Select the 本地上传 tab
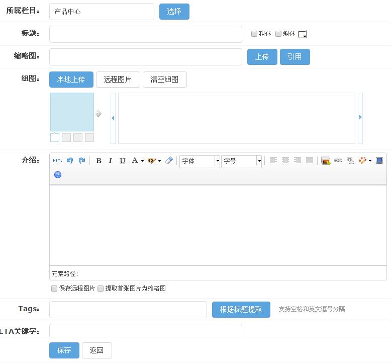392x363 pixels. [71, 80]
